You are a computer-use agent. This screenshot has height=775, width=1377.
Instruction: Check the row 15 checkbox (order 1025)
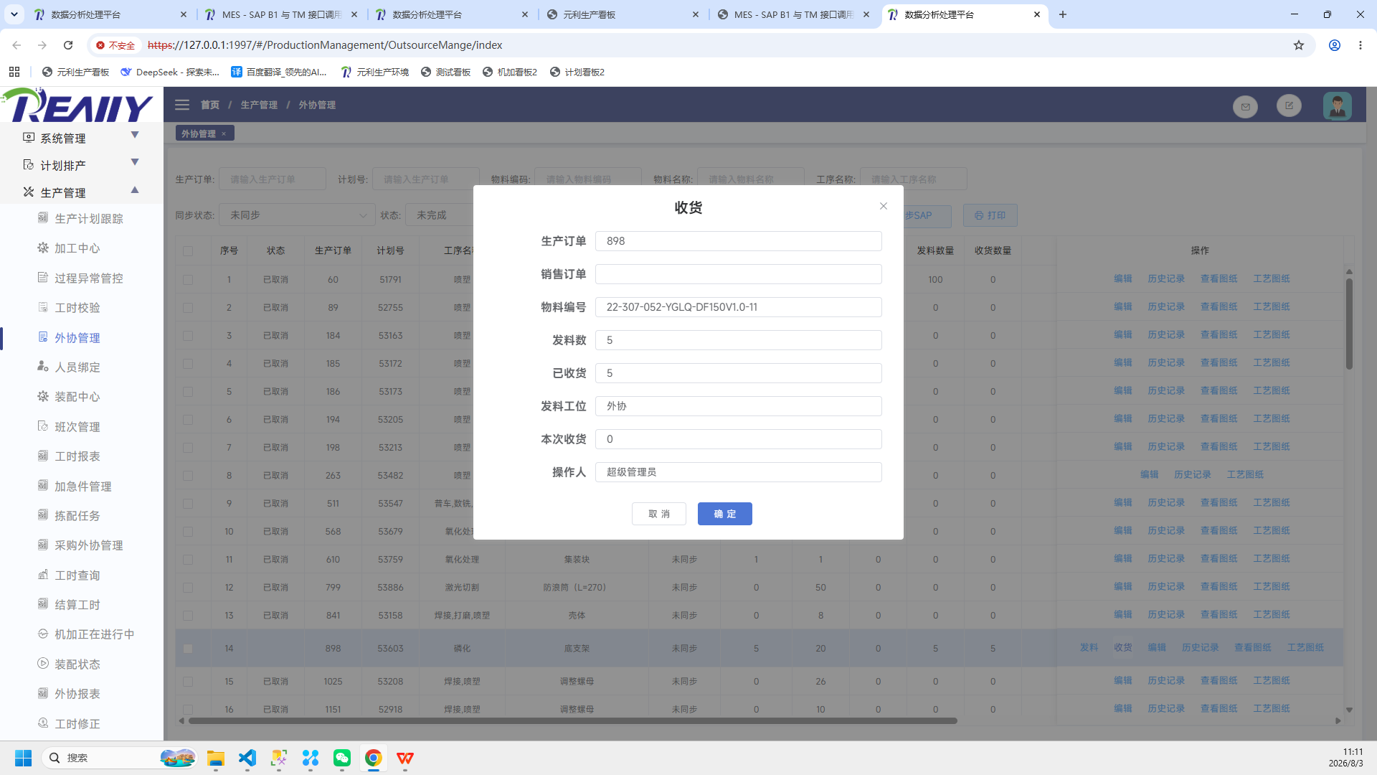tap(188, 682)
